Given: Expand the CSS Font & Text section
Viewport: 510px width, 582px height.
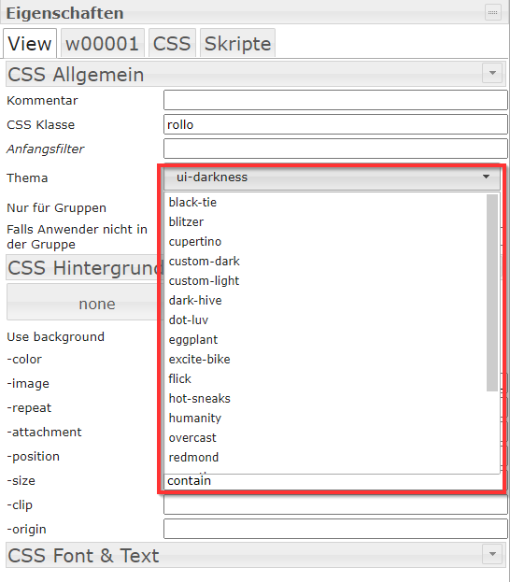Looking at the screenshot, I should click(x=492, y=554).
